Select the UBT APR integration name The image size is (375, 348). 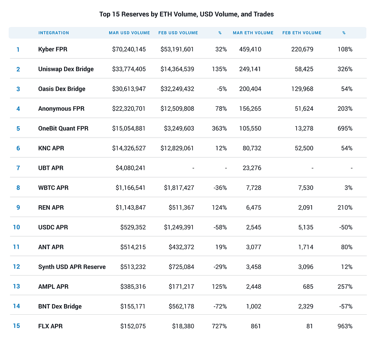click(51, 168)
